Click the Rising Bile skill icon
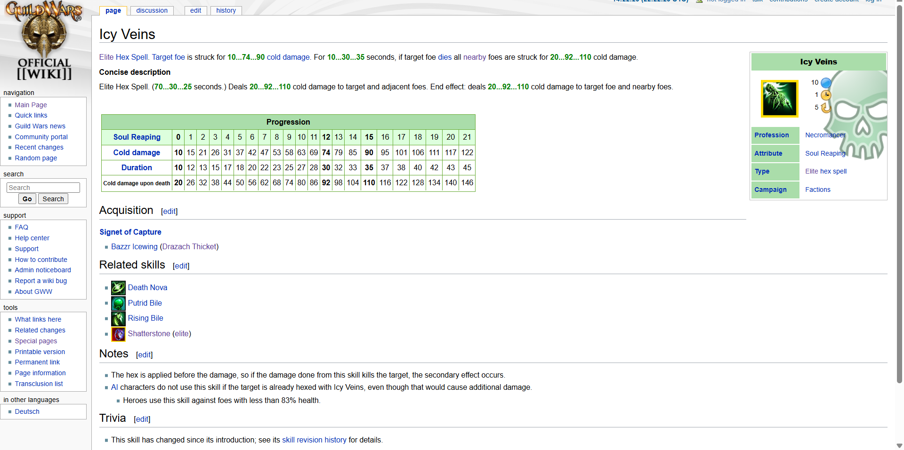This screenshot has width=904, height=450. [118, 318]
